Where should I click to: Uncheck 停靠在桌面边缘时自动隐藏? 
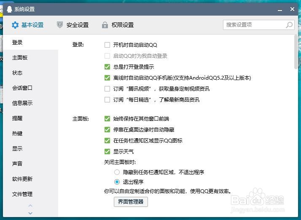pyautogui.click(x=107, y=129)
